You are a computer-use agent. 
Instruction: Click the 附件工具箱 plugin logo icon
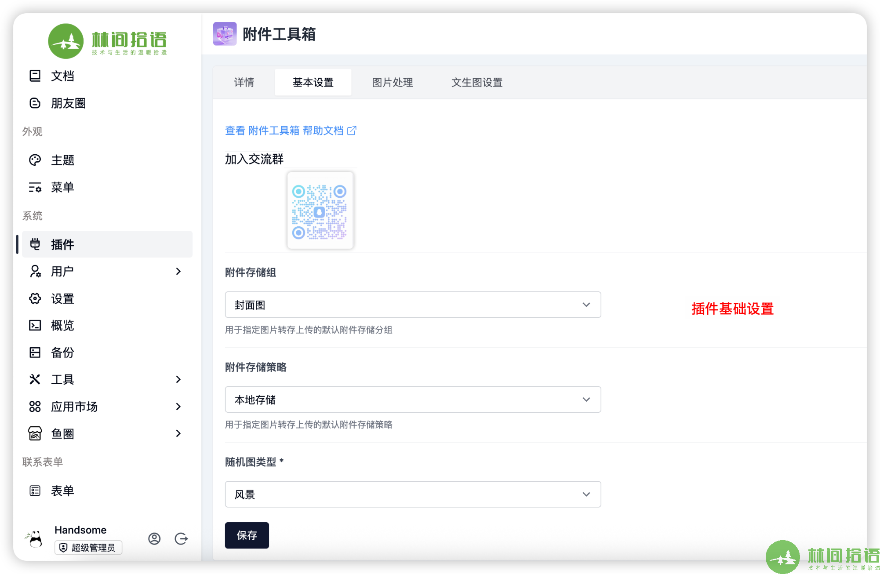tap(225, 34)
